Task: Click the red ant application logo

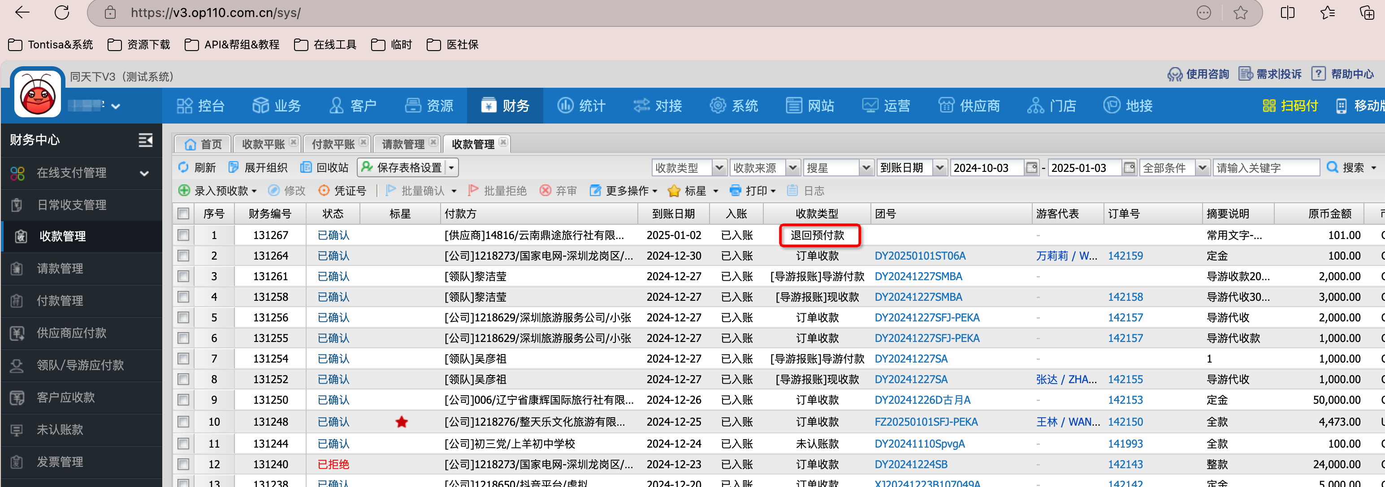Action: pos(38,93)
